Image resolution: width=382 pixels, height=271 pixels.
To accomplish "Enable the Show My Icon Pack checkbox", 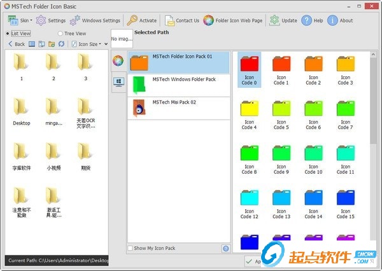I will click(x=130, y=248).
